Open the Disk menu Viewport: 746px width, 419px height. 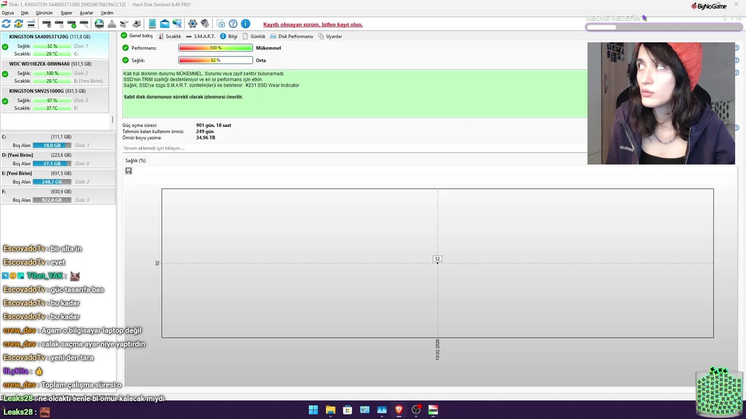coord(24,13)
